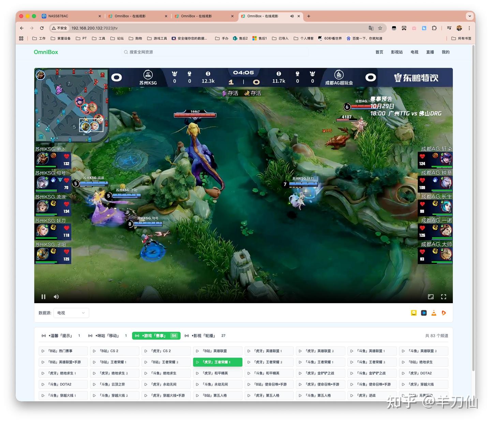Toggle web fullscreen for the player
This screenshot has width=491, height=422.
pos(431,297)
